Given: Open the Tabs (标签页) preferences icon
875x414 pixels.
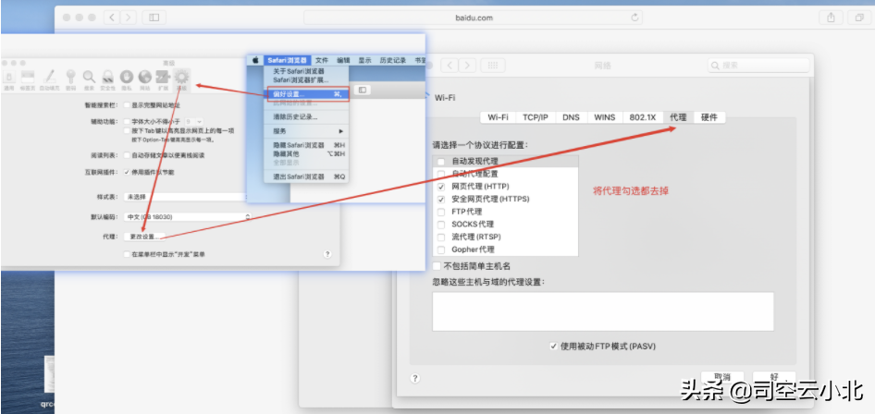Looking at the screenshot, I should (28, 79).
